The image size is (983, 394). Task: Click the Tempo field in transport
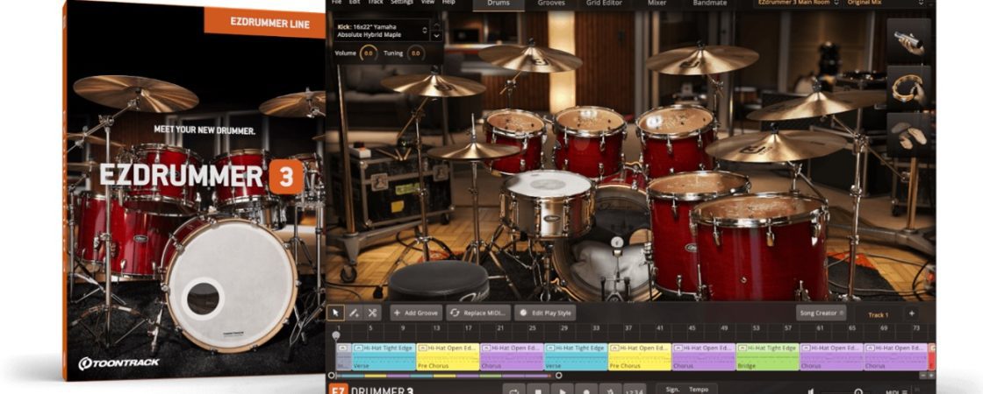coord(699,390)
